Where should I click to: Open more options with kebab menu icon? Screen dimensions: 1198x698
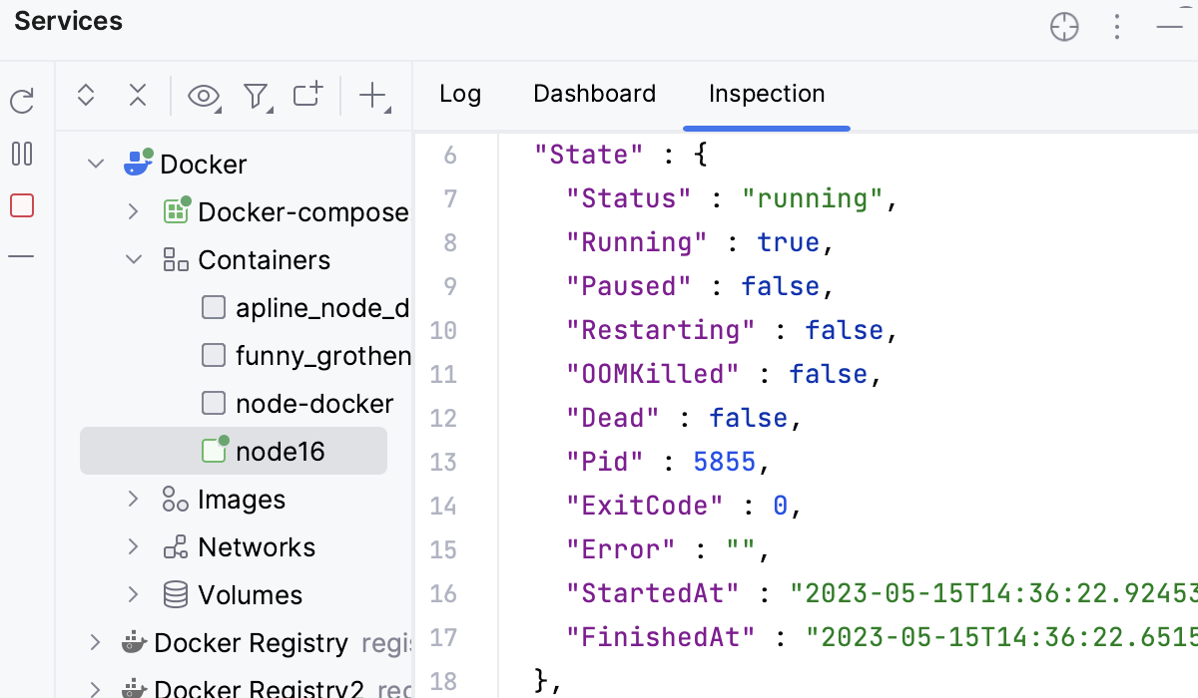point(1117,27)
